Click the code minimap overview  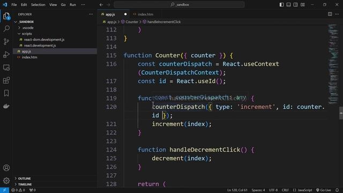pos(333,64)
